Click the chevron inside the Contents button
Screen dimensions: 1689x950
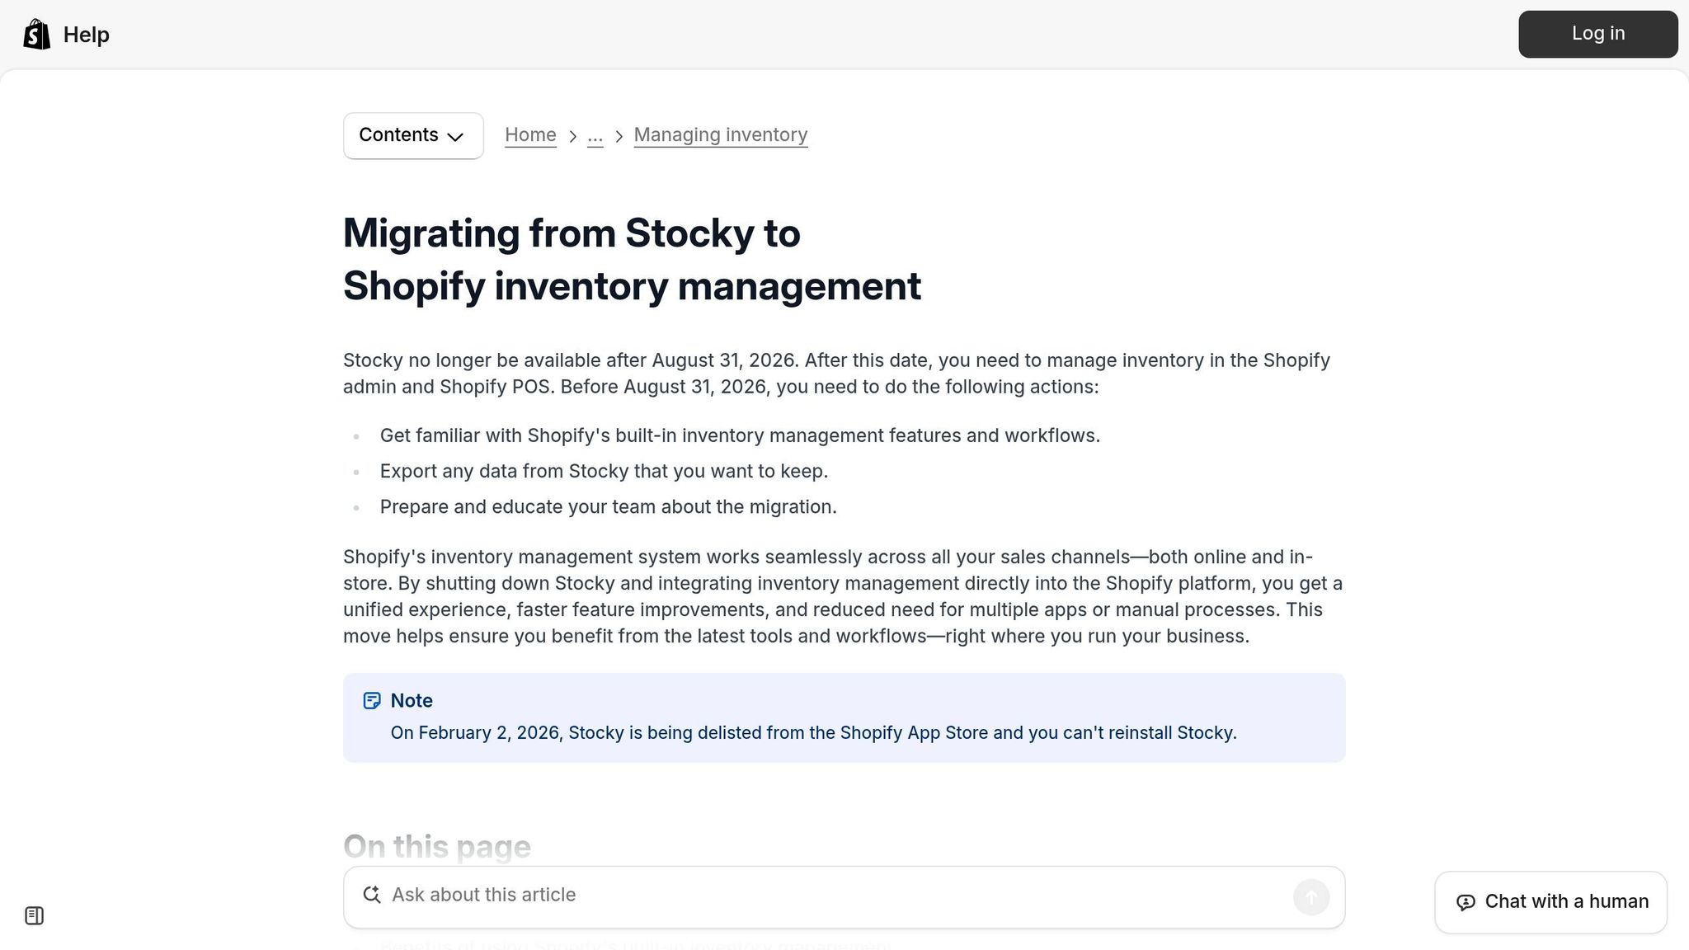(456, 137)
